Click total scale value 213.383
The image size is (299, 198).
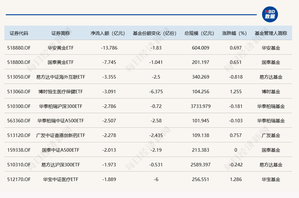(x=201, y=150)
